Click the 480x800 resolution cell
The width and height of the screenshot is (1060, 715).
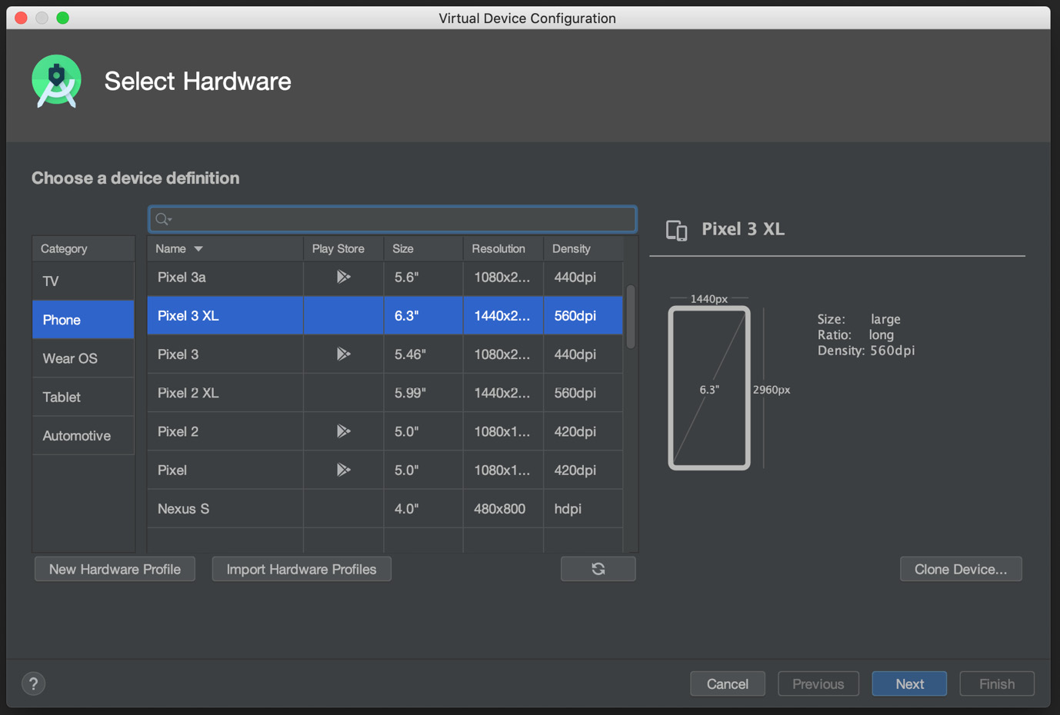coord(503,508)
